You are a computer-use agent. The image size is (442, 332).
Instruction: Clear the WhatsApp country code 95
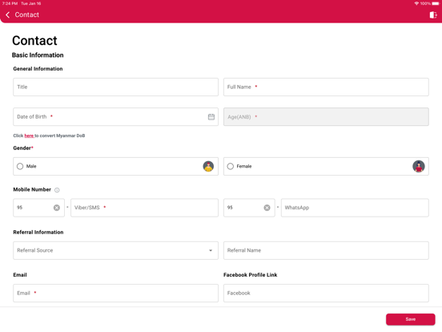point(267,208)
